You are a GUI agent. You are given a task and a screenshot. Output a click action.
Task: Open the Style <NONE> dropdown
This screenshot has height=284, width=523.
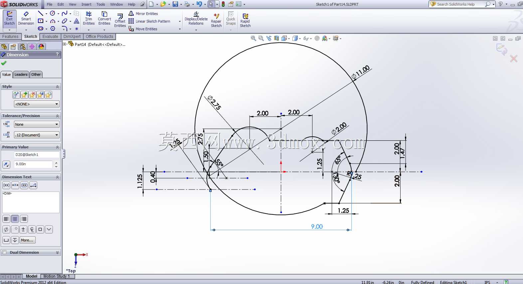point(37,104)
